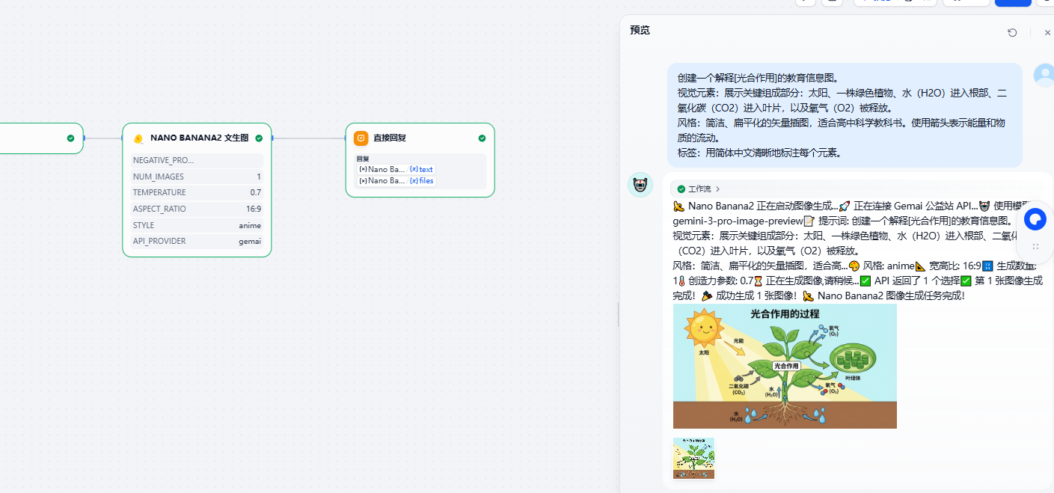Click the banana icon on the Nano Banana2 node
This screenshot has height=493, width=1054.
(x=138, y=138)
